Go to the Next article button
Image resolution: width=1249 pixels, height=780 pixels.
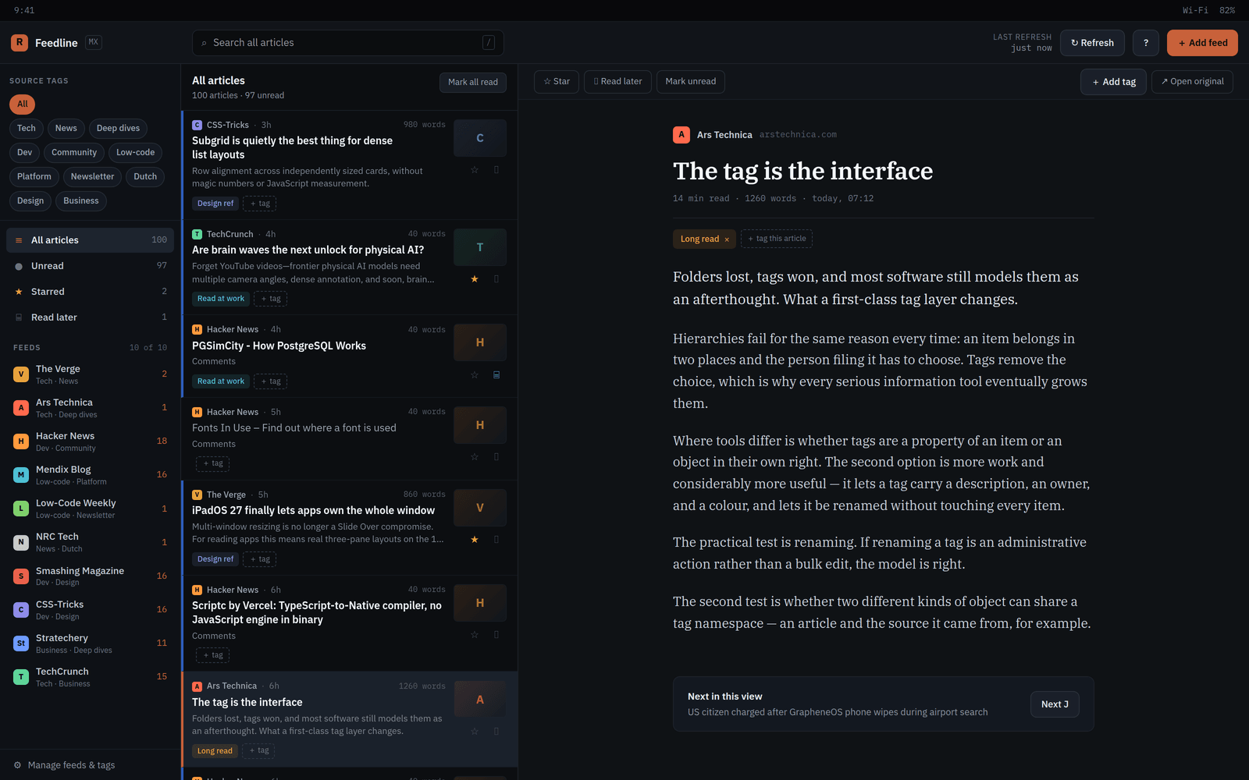(x=1055, y=704)
